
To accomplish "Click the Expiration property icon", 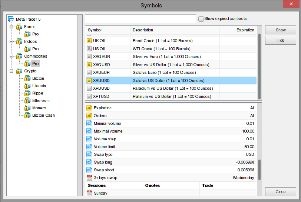I will [x=89, y=108].
